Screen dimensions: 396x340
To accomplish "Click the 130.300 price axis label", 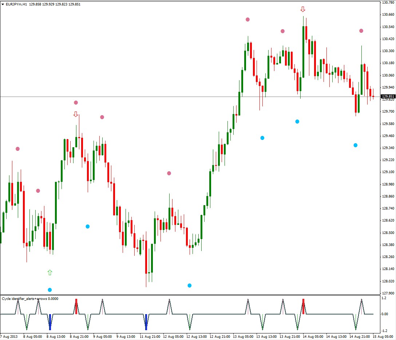I will pos(388,51).
